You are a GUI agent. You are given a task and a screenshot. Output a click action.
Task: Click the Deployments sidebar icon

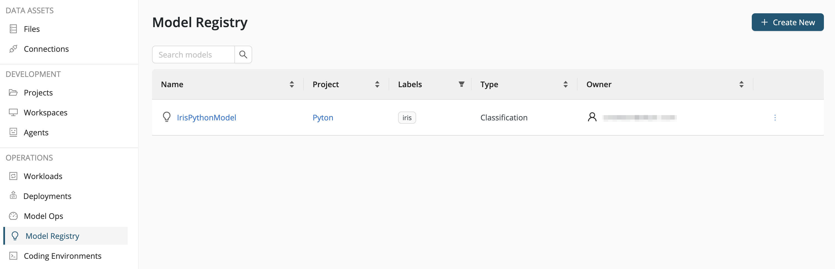pos(13,196)
